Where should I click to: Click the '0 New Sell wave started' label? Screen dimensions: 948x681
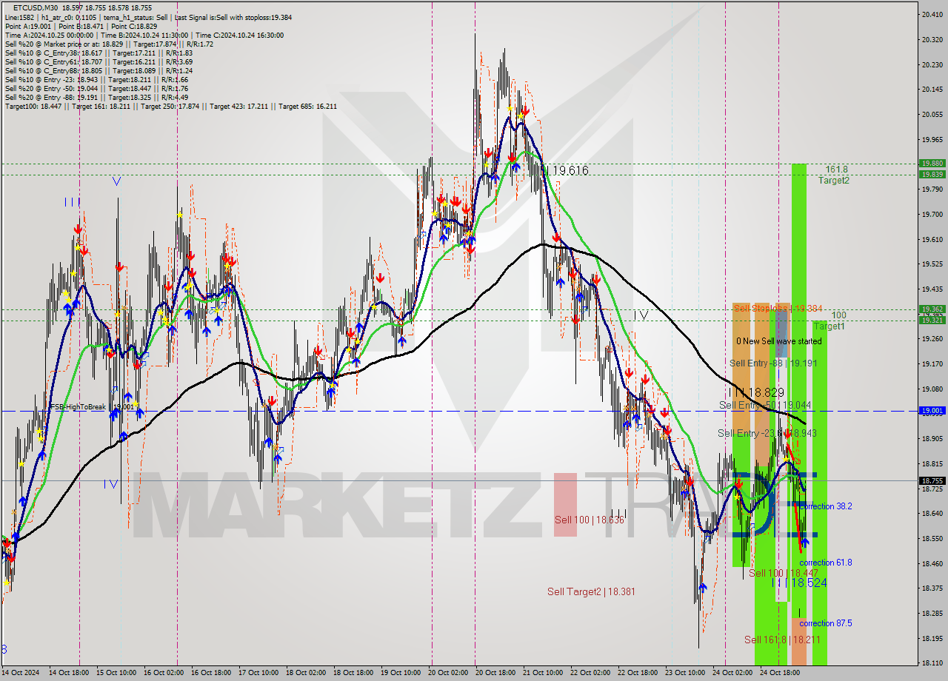pyautogui.click(x=778, y=341)
